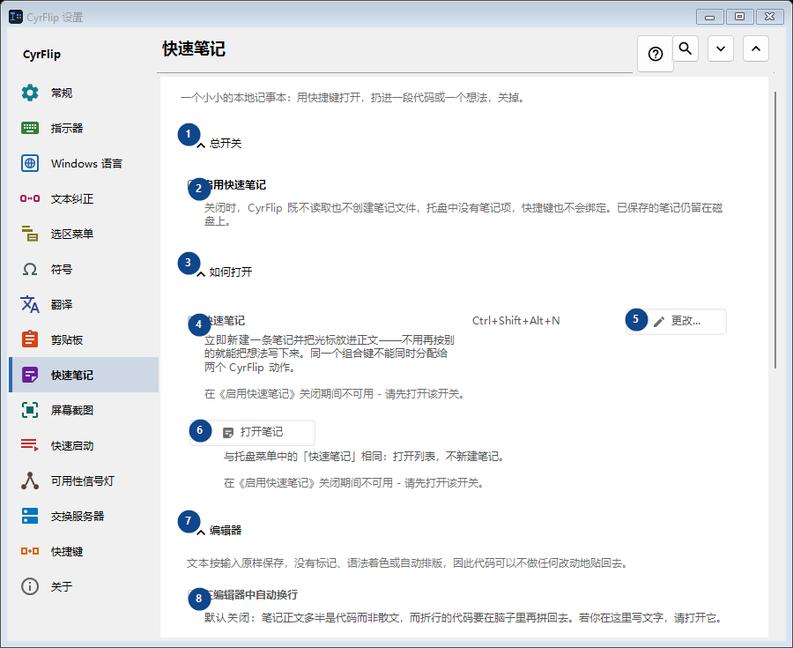Image resolution: width=793 pixels, height=648 pixels.
Task: Toggle the 快速笔记 hotkey checkbox
Action: pyautogui.click(x=192, y=320)
